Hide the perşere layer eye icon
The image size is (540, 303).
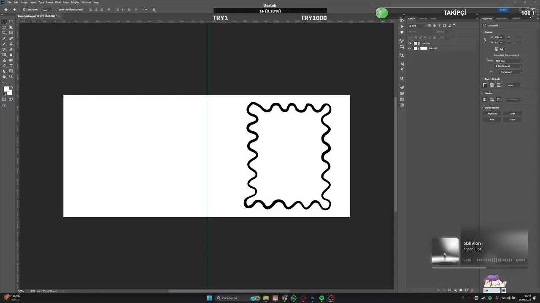pos(410,43)
